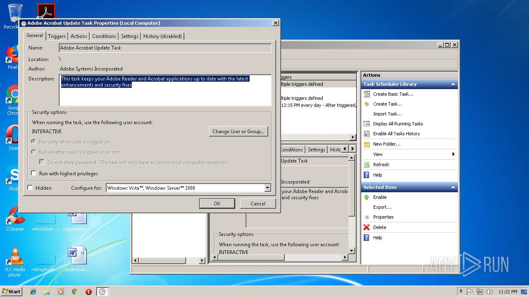The height and width of the screenshot is (297, 529).
Task: Click the Help icon under Task Scheduler Library
Action: click(366, 175)
